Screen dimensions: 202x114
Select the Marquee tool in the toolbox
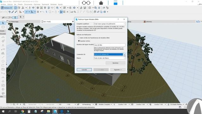(x=3, y=27)
